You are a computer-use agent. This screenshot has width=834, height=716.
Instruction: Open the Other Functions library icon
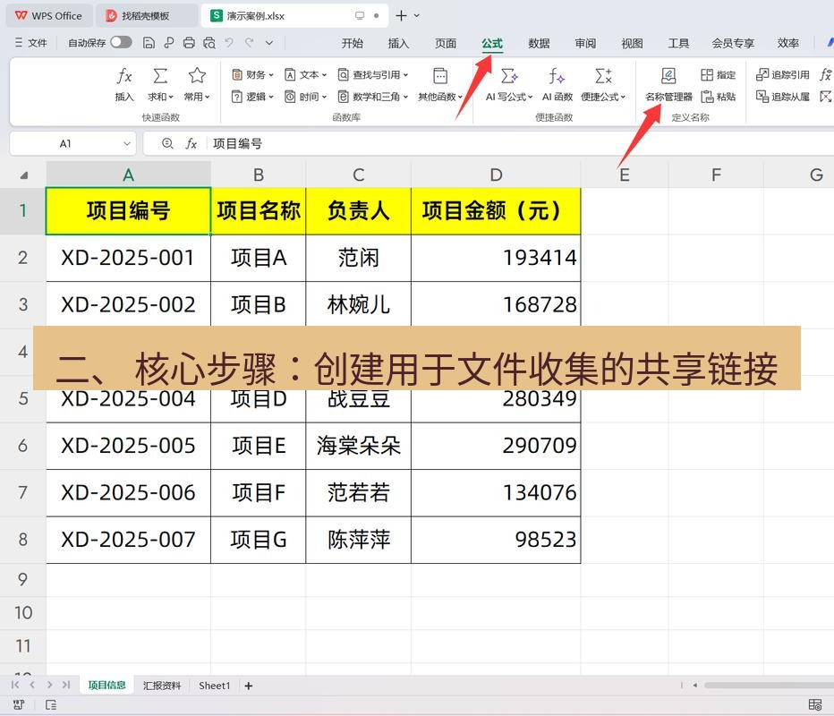point(440,76)
